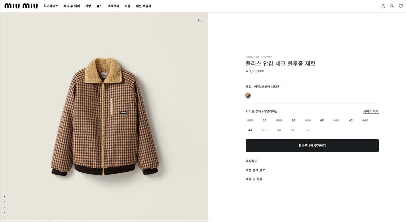Select size 36
406x222 pixels.
click(x=265, y=121)
